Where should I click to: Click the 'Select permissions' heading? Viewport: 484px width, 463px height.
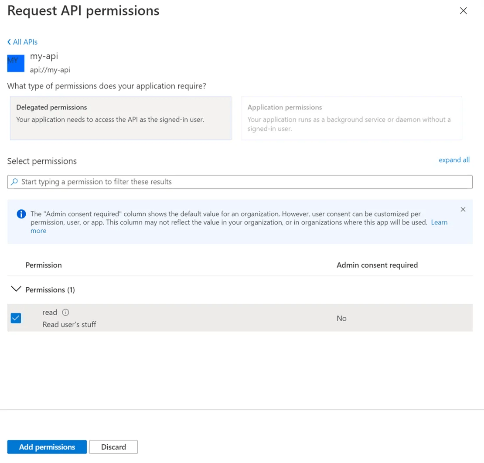point(42,161)
